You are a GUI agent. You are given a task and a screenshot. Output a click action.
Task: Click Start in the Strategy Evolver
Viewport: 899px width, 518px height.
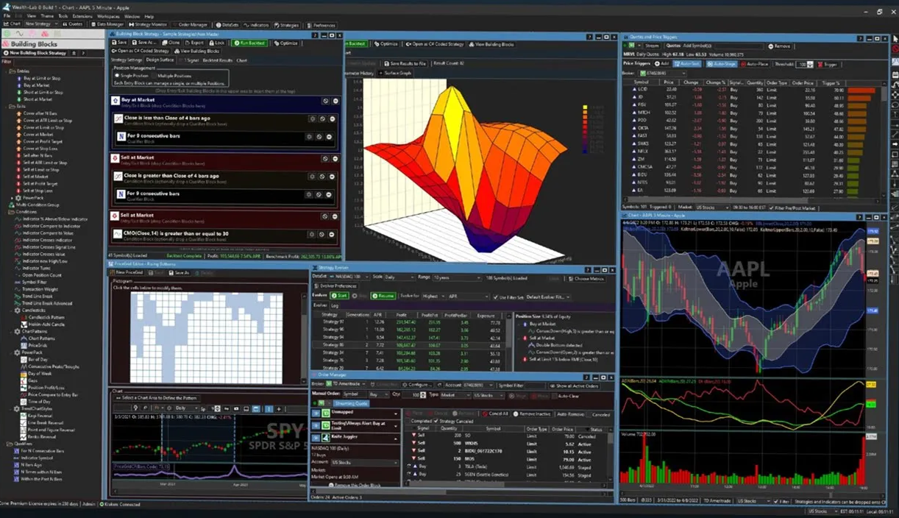tap(339, 296)
